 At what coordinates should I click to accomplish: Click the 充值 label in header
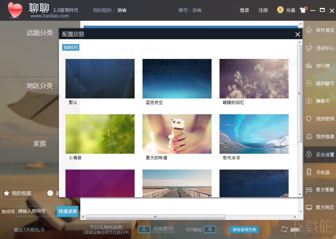coord(290,10)
